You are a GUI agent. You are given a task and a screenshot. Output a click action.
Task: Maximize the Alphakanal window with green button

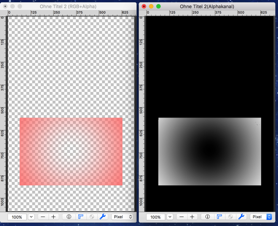tap(158, 7)
